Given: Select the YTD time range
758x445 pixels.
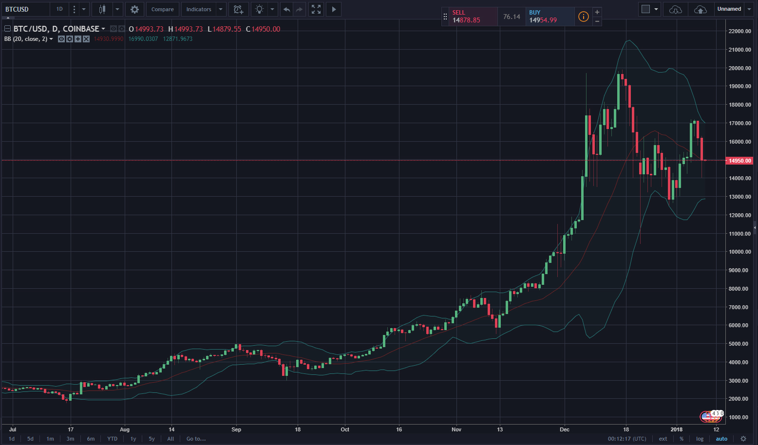Looking at the screenshot, I should 112,439.
